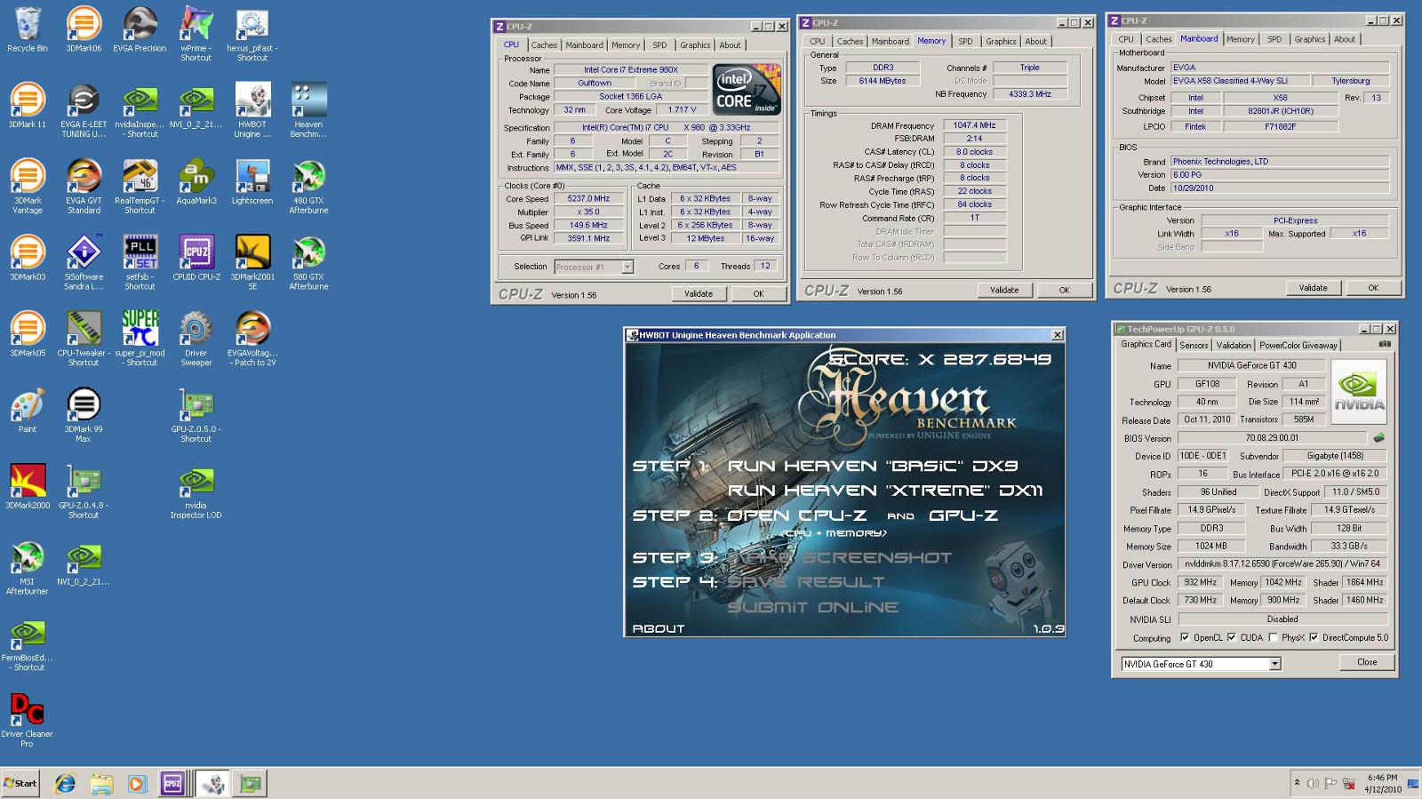Select 480 GTX Afterburner icon

pos(308,187)
